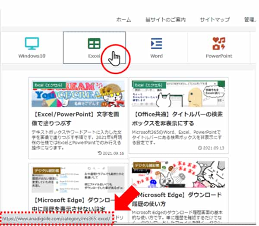Screen dimensions: 259x226
Task: Click the status bar URL anadigilife.com/category/ms365-excel/
Action: 56,219
